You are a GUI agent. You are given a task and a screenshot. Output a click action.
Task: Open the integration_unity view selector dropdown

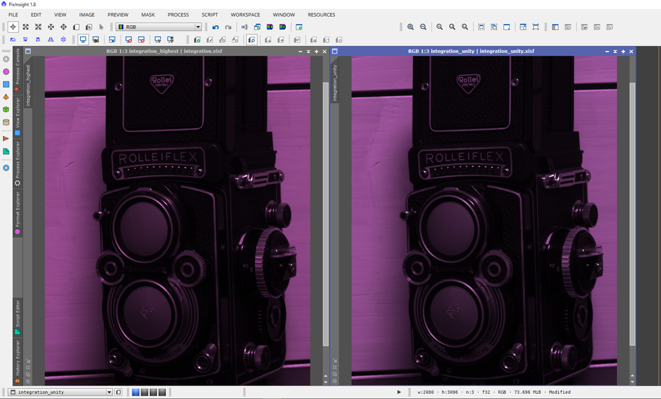[x=60, y=393]
